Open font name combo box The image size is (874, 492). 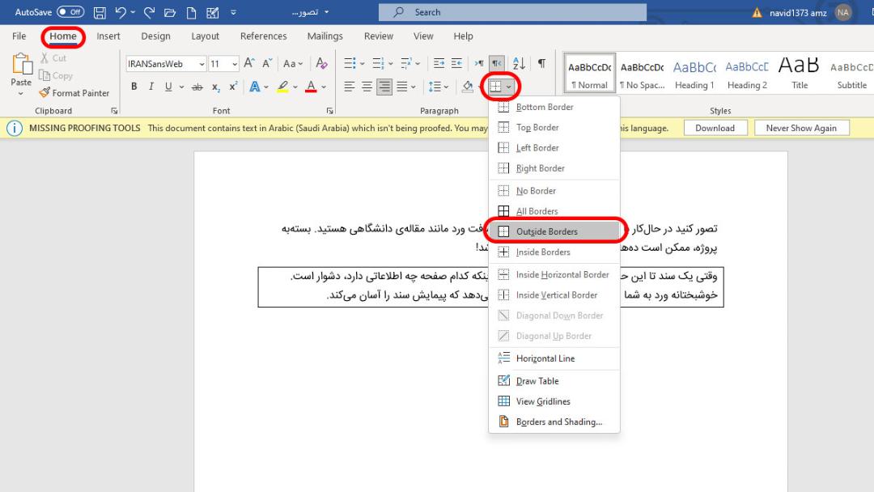[166, 64]
